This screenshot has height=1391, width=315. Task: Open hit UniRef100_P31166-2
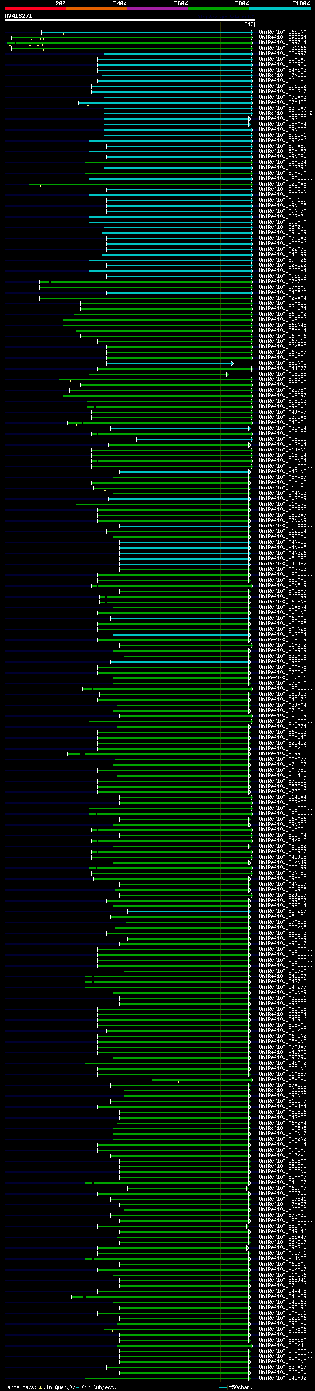point(285,113)
